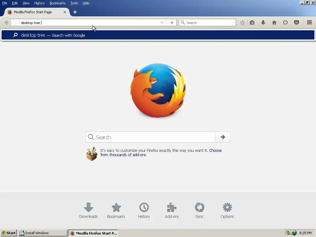Open the Tools menu
Screen dimensions: 316x237
pos(74,3)
